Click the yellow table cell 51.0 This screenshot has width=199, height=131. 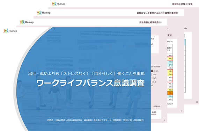tap(170, 74)
